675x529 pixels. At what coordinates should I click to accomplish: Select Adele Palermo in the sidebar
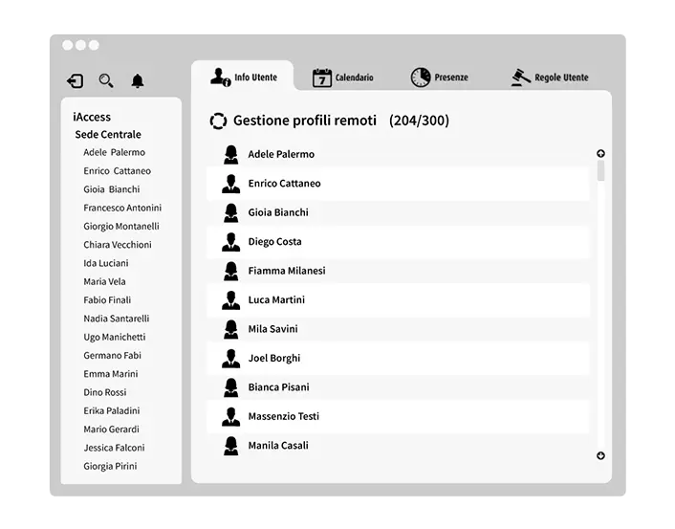[114, 152]
